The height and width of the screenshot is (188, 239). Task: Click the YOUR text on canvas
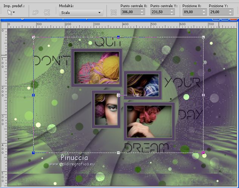point(182,83)
